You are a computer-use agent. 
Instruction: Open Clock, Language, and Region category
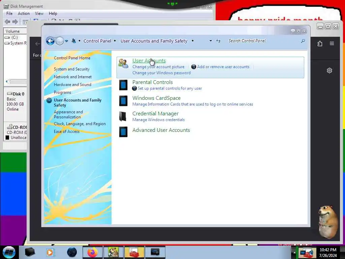coord(80,124)
